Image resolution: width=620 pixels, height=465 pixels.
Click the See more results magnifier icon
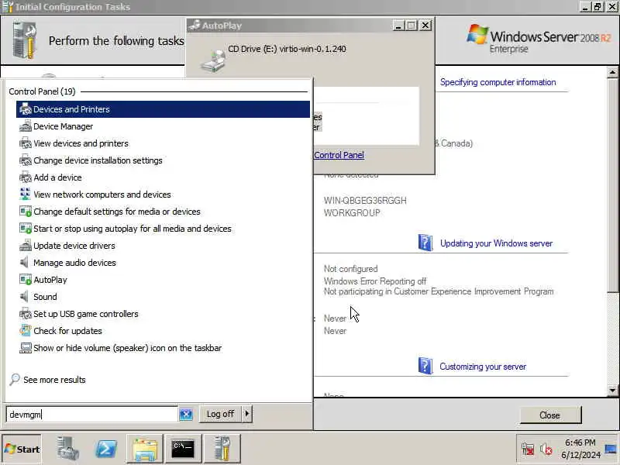15,379
